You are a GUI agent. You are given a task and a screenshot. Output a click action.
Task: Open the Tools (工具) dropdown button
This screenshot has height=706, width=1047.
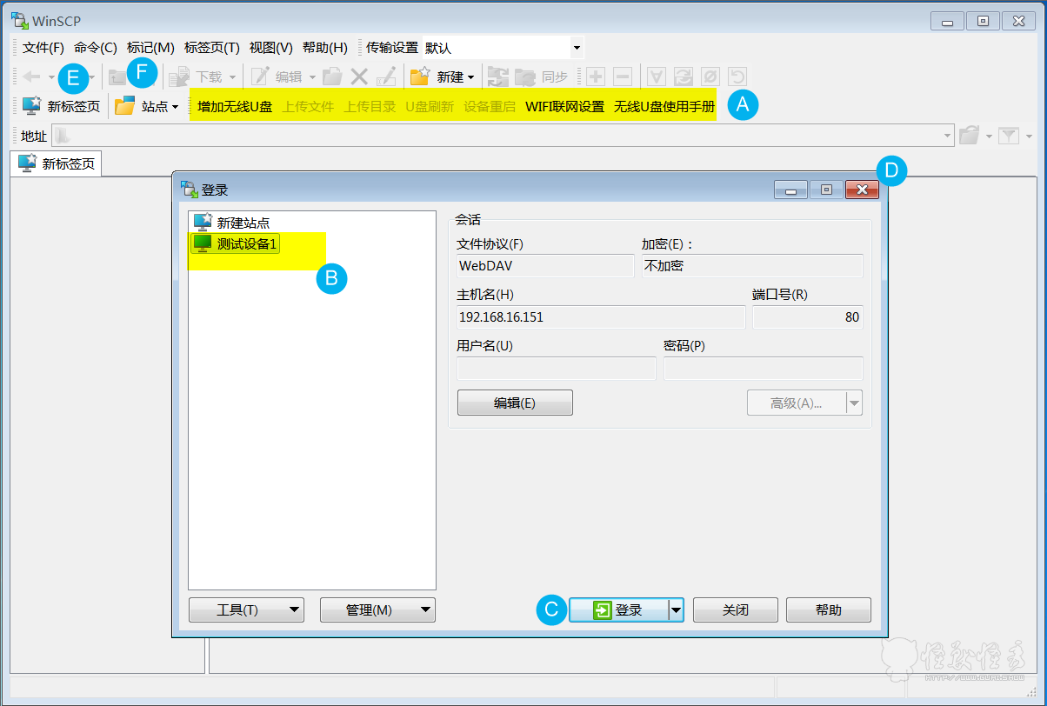246,610
